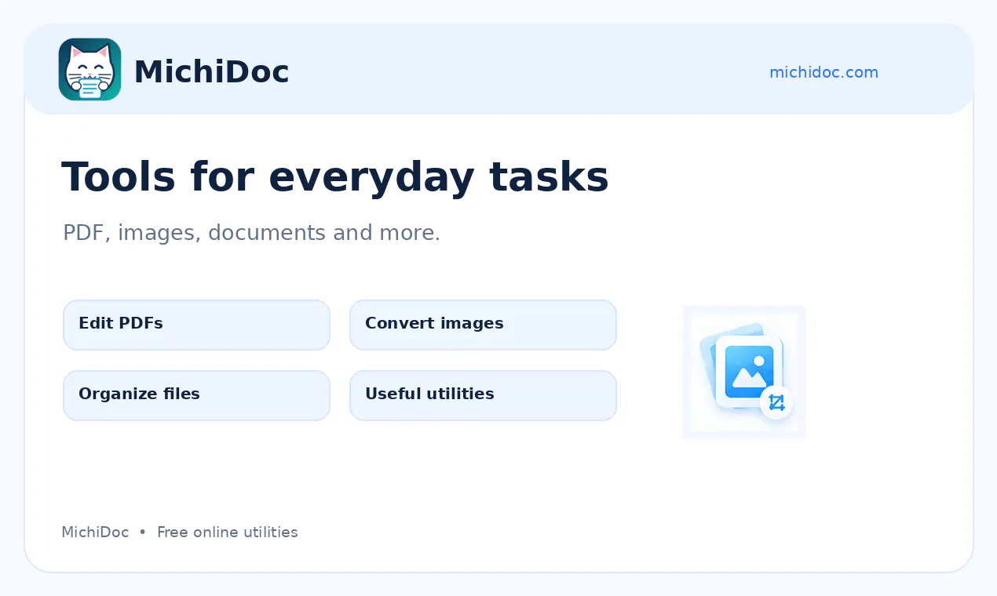The height and width of the screenshot is (596, 997).
Task: Click the "Tools for everyday tasks" heading
Action: [335, 176]
